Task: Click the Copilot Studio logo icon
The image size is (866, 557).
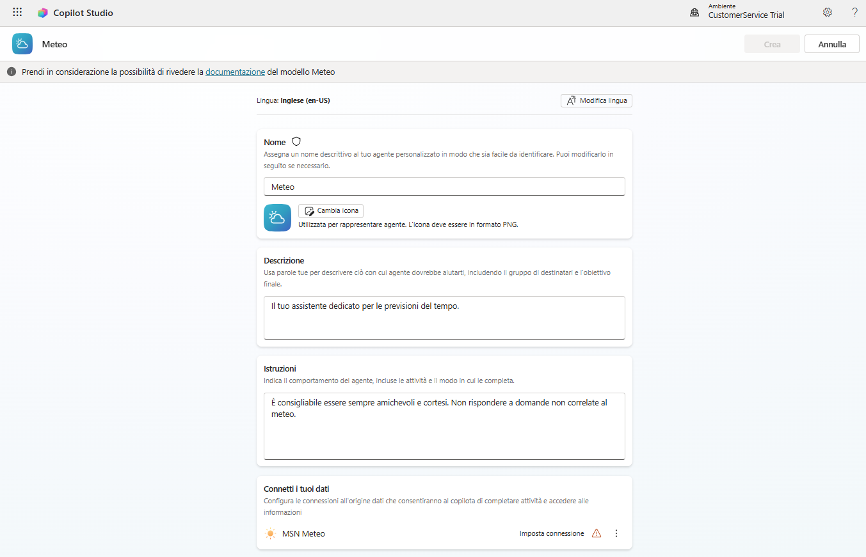Action: click(x=42, y=13)
